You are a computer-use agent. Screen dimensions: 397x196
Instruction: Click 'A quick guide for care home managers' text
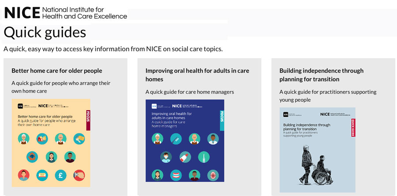pos(190,92)
